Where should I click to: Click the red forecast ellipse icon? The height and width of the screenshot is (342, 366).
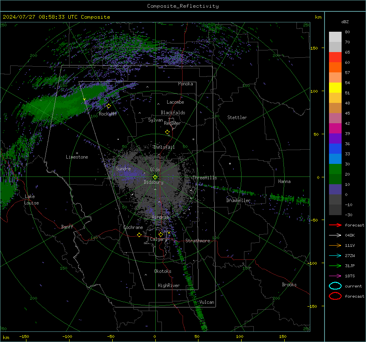pos(335,296)
